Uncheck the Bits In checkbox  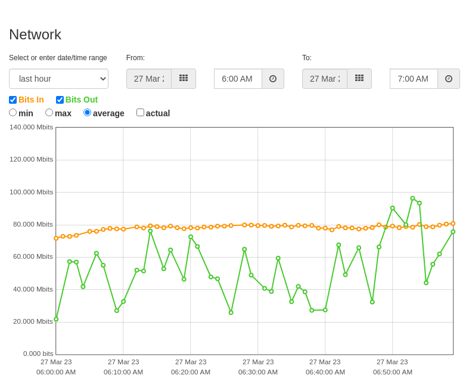[x=13, y=100]
